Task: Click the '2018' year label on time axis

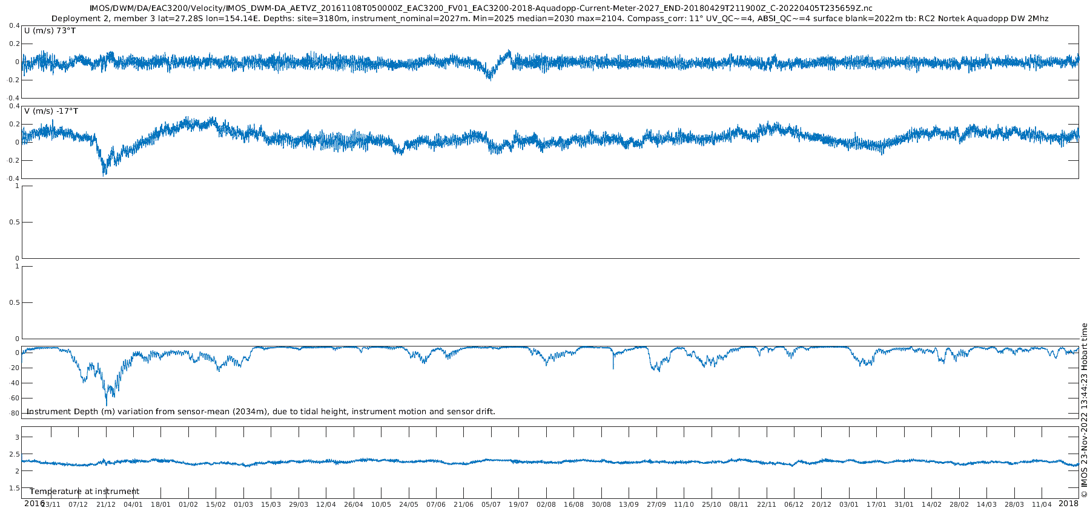Action: (x=1068, y=504)
